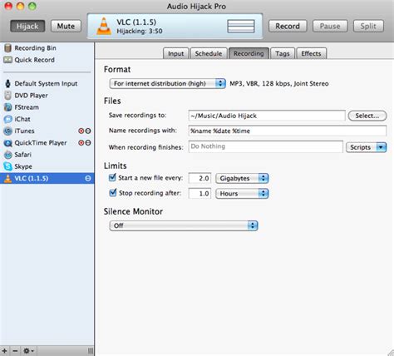Open the Format preset dropdown
The width and height of the screenshot is (394, 356).
167,83
